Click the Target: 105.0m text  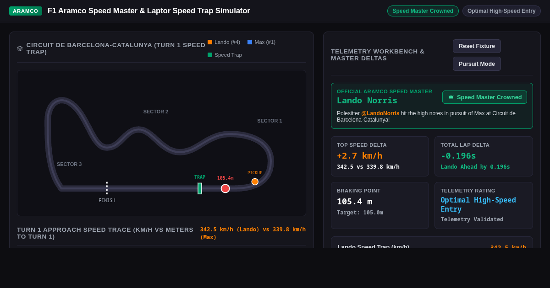pyautogui.click(x=360, y=213)
